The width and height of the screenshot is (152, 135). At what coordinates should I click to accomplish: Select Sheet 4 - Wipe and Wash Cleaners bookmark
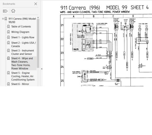coord(22,63)
